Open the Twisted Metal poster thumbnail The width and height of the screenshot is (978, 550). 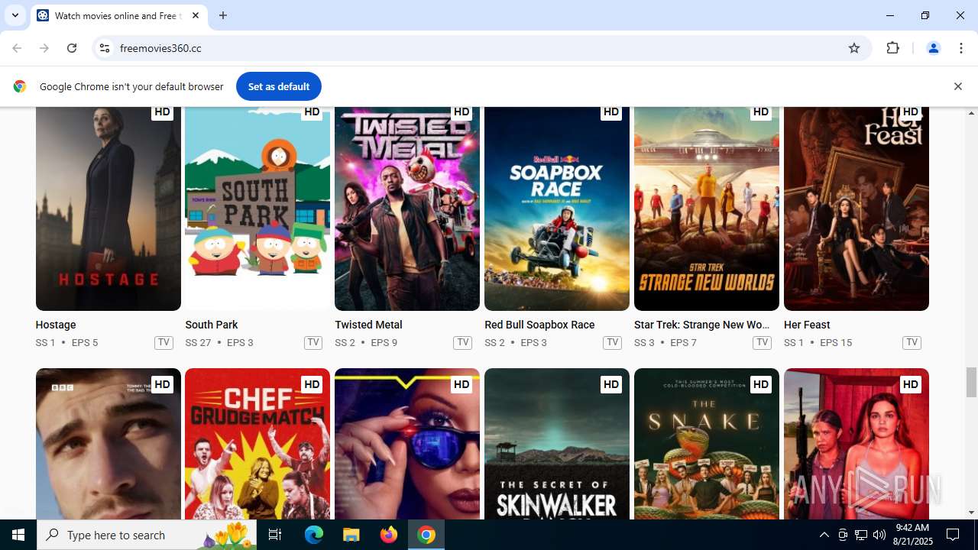coord(407,209)
